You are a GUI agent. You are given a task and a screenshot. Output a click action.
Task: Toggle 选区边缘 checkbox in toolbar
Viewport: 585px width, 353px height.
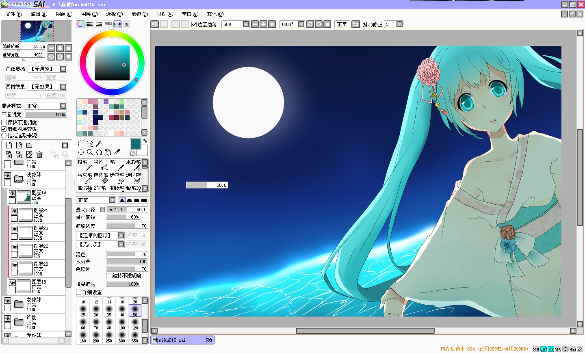coord(194,24)
